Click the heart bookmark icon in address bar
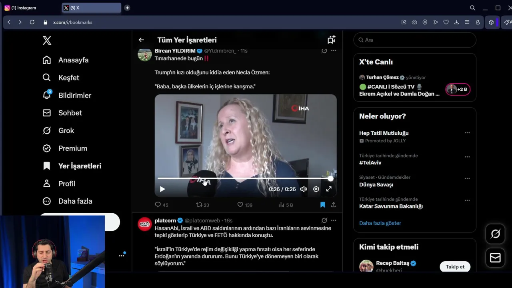The image size is (512, 288). pyautogui.click(x=446, y=22)
